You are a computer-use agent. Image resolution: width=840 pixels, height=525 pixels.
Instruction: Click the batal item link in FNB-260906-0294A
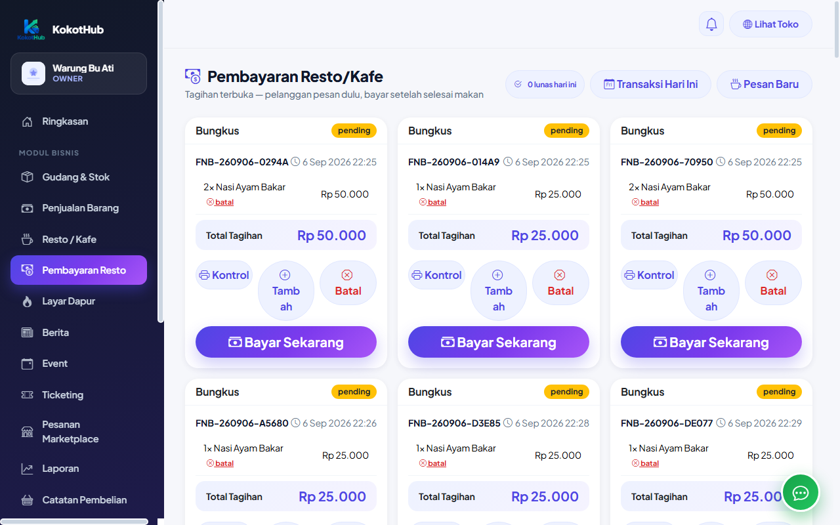[220, 202]
